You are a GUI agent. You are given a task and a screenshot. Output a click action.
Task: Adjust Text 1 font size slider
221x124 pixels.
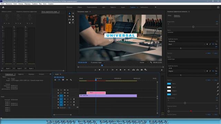tap(181, 48)
